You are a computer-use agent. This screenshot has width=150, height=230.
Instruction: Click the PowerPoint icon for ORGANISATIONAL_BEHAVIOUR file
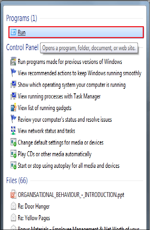pyautogui.click(x=13, y=194)
